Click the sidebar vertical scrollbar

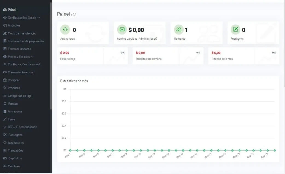tap(51, 55)
